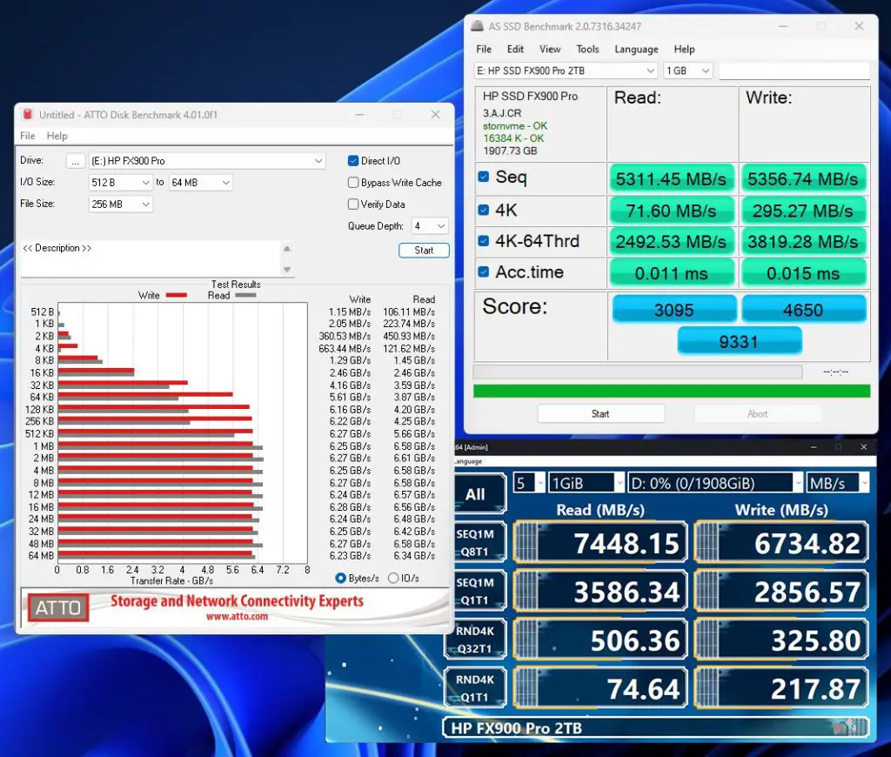Image resolution: width=891 pixels, height=757 pixels.
Task: Open ATTO File menu
Action: (x=27, y=136)
